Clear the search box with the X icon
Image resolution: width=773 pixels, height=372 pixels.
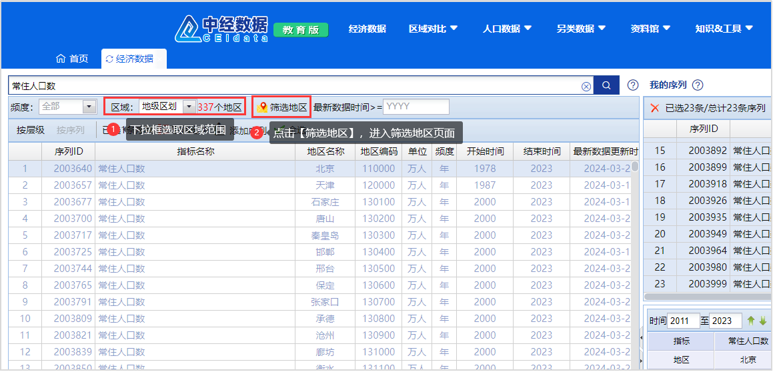click(586, 86)
